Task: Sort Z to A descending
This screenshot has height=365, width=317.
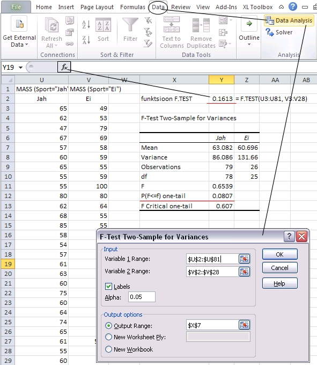Action: [86, 40]
